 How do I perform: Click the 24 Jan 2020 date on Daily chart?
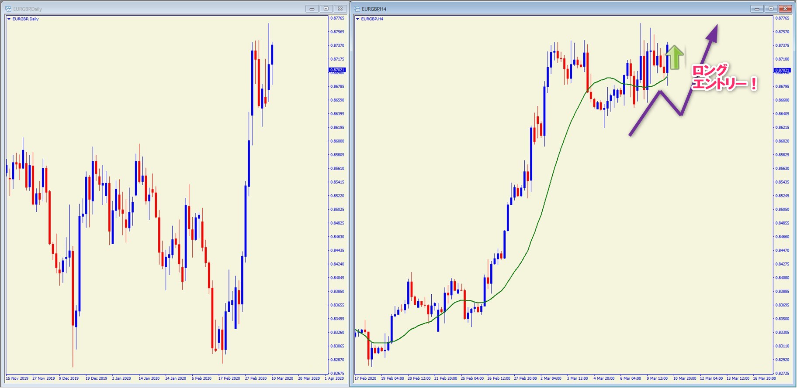point(176,378)
